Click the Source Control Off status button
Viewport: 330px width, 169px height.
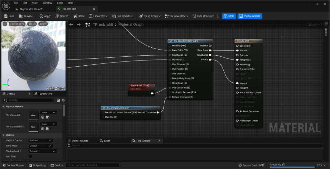[251, 165]
